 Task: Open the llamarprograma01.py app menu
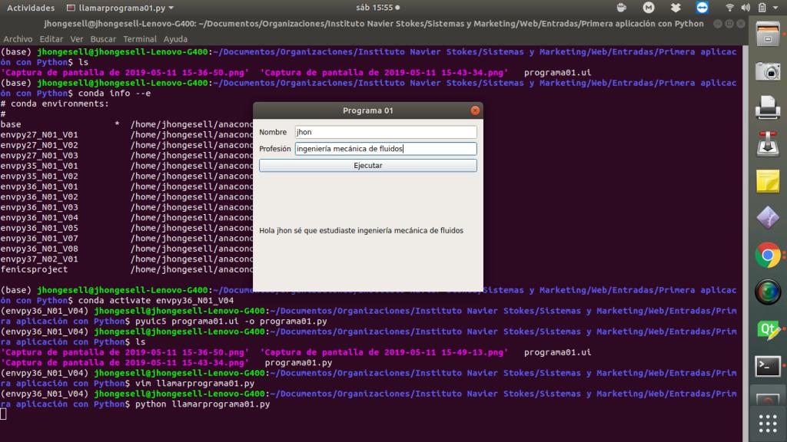tap(121, 8)
